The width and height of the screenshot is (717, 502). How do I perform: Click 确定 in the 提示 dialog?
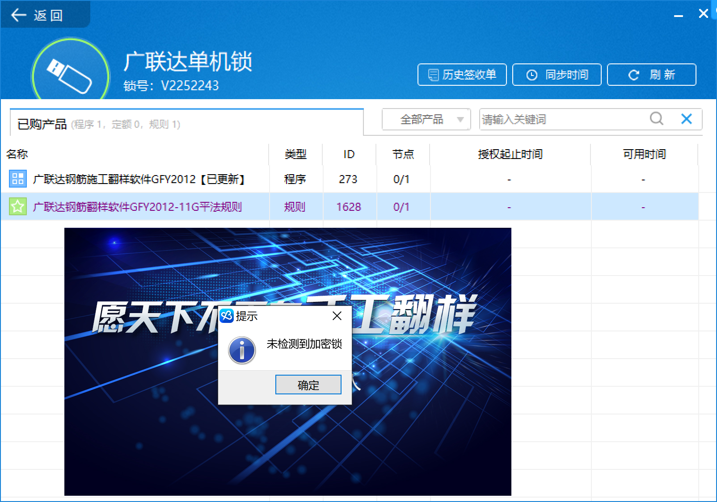(308, 385)
